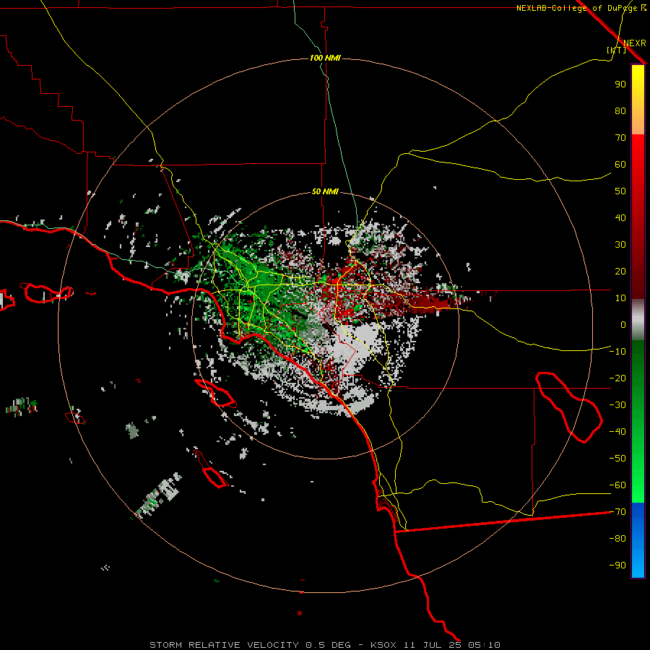Click the 0 value on the velocity scale
Screen dimensions: 650x650
click(623, 324)
